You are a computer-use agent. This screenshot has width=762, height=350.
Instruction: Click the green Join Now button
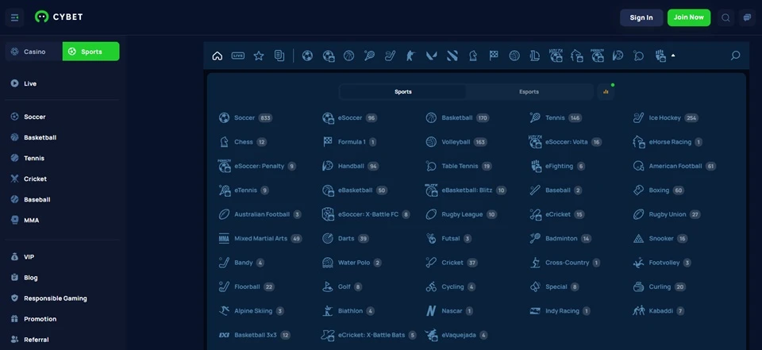[x=688, y=17]
